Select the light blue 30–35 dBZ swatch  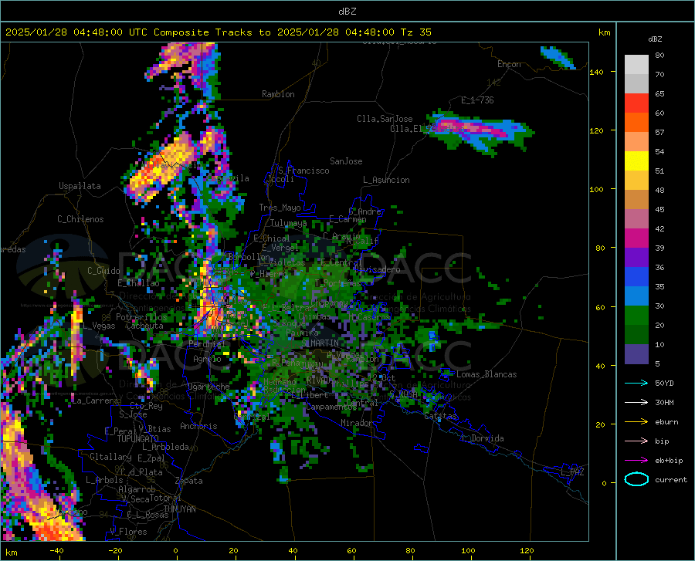coord(636,296)
